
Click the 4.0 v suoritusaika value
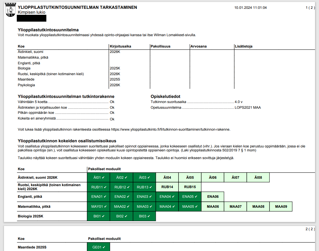point(239,102)
